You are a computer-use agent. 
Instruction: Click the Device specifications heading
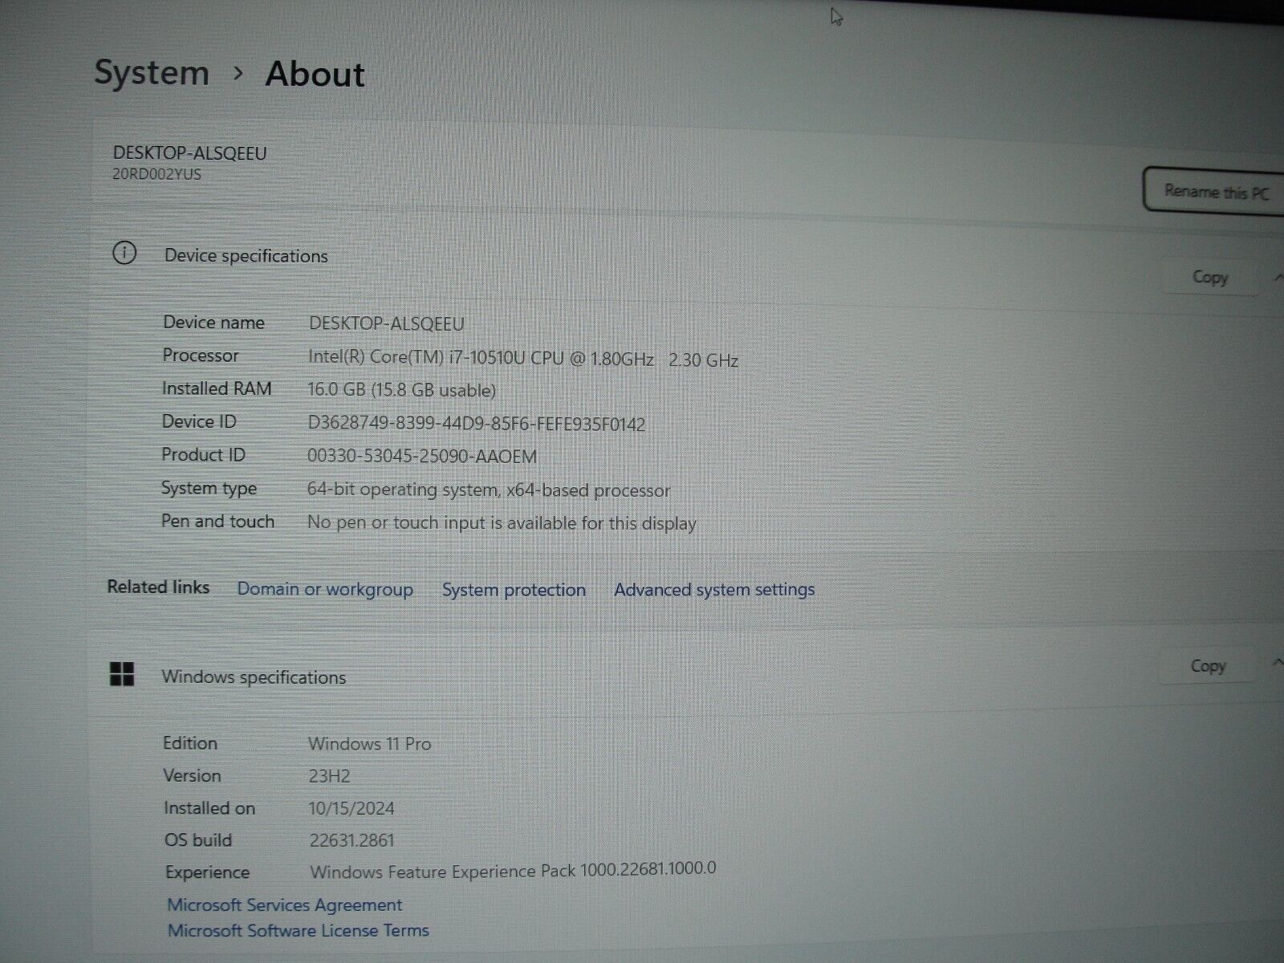coord(246,256)
